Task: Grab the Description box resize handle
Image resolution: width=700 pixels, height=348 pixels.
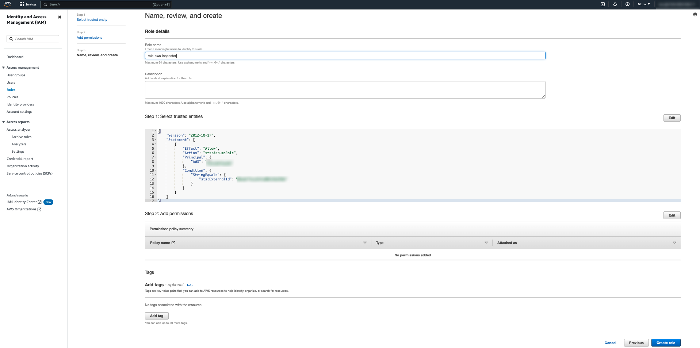Action: click(543, 96)
